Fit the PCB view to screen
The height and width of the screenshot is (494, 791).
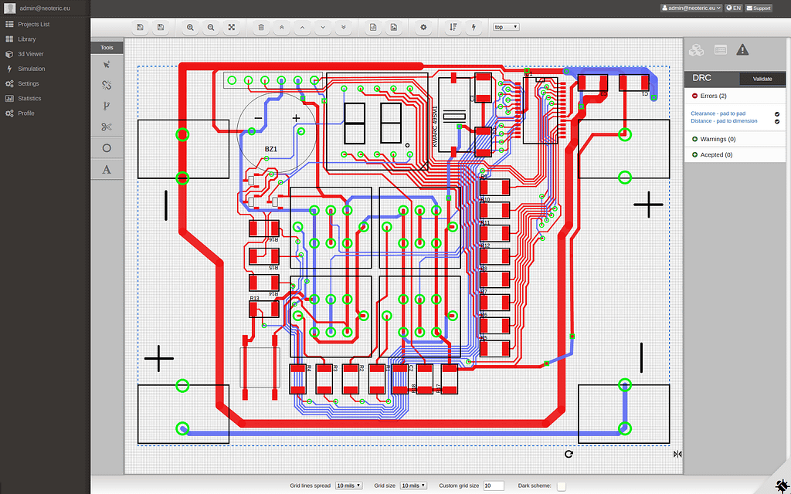tap(231, 27)
